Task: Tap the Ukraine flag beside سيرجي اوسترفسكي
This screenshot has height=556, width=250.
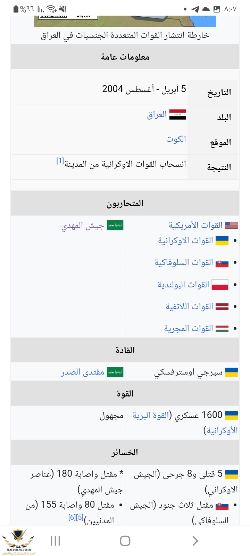Action: click(231, 373)
